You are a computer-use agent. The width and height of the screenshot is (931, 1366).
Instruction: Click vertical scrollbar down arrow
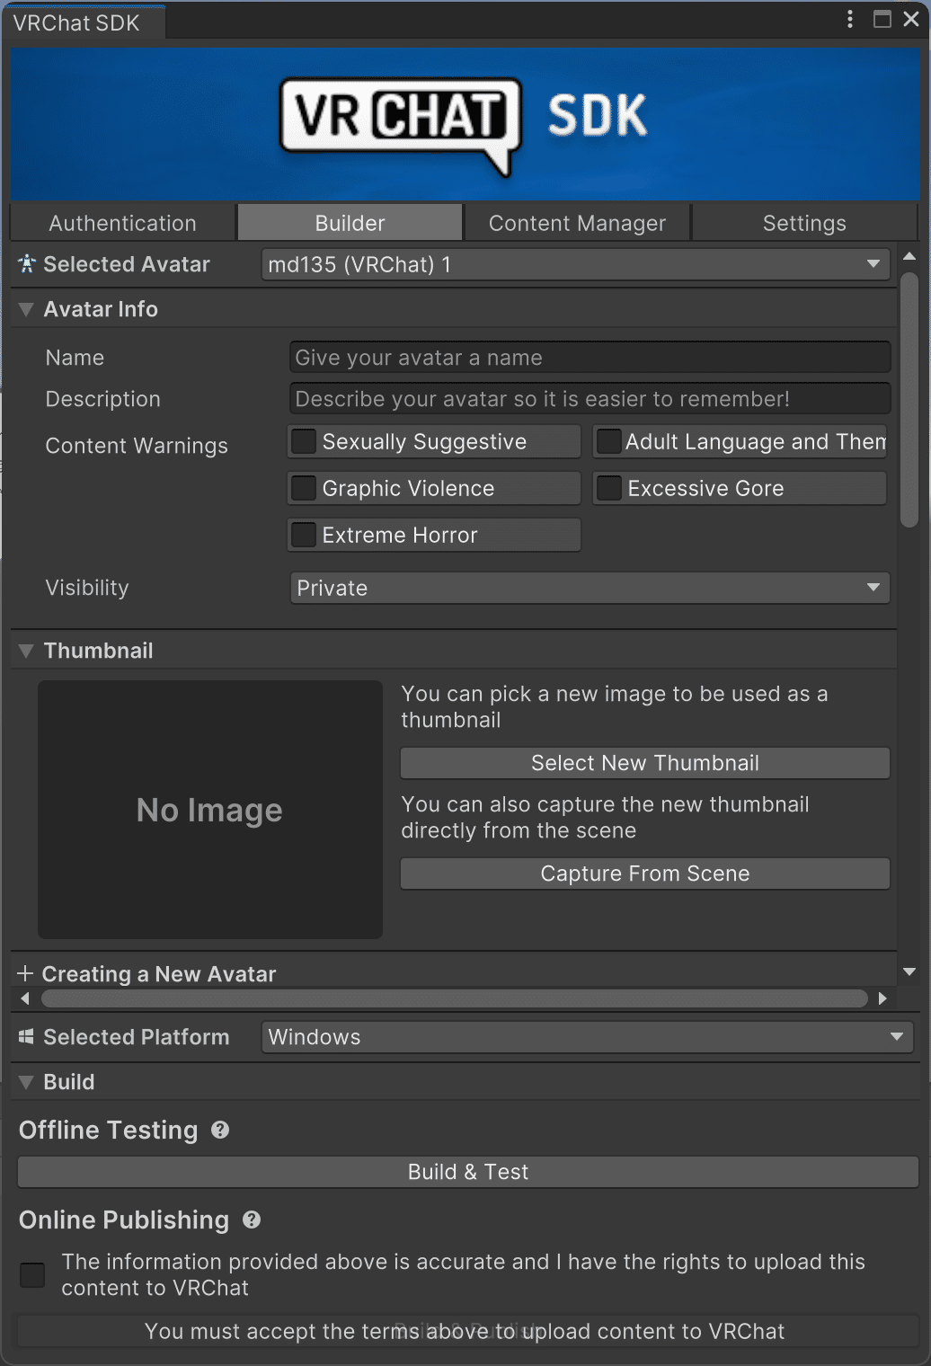(909, 971)
